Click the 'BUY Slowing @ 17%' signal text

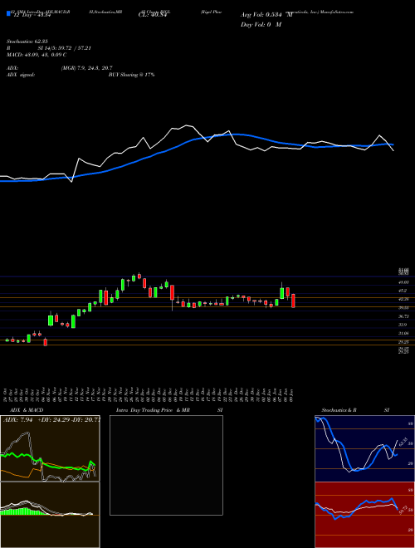(131, 75)
